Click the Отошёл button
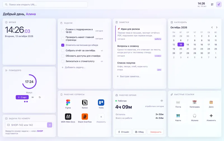 [123, 132]
